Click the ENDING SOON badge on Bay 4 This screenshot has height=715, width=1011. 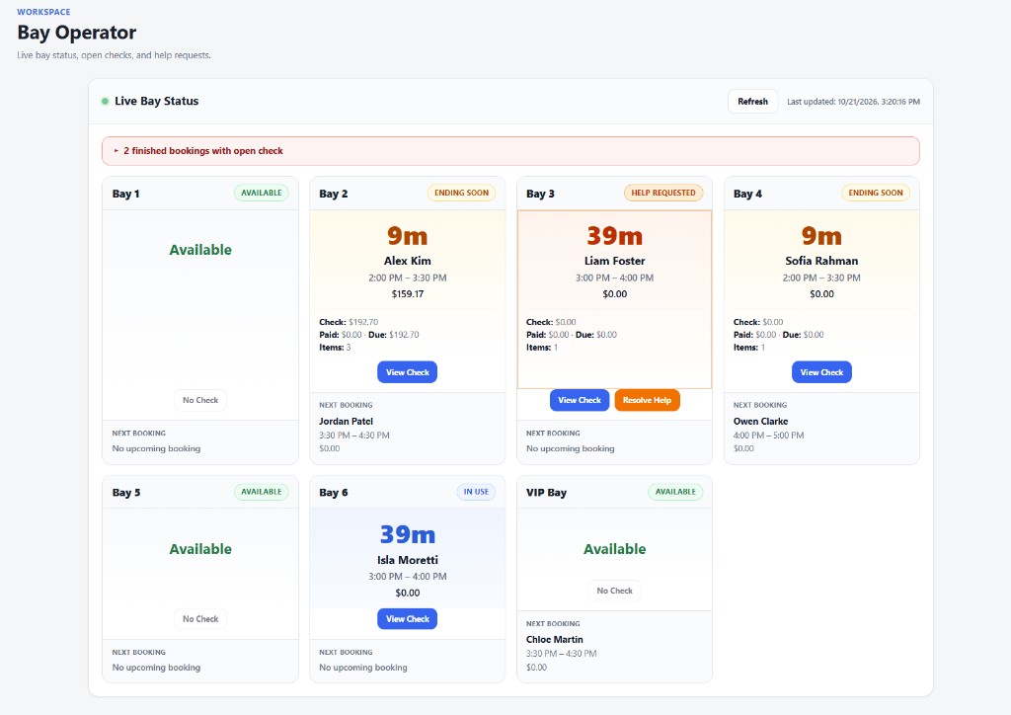click(x=875, y=193)
